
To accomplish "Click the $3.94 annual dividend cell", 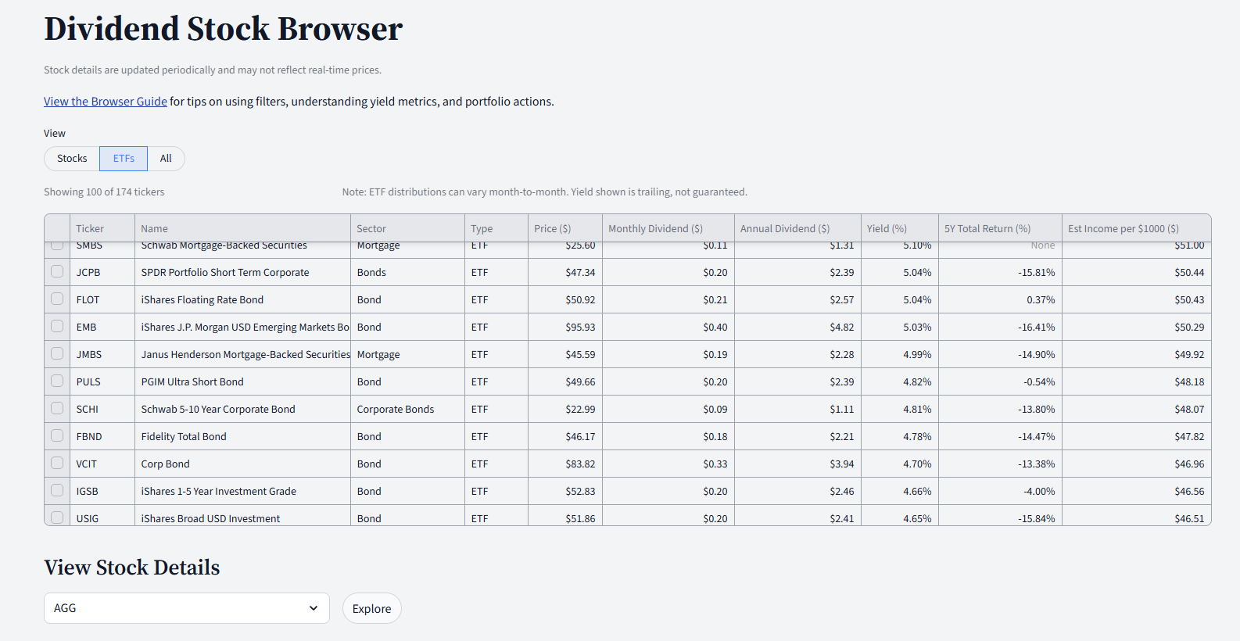I will pos(797,464).
